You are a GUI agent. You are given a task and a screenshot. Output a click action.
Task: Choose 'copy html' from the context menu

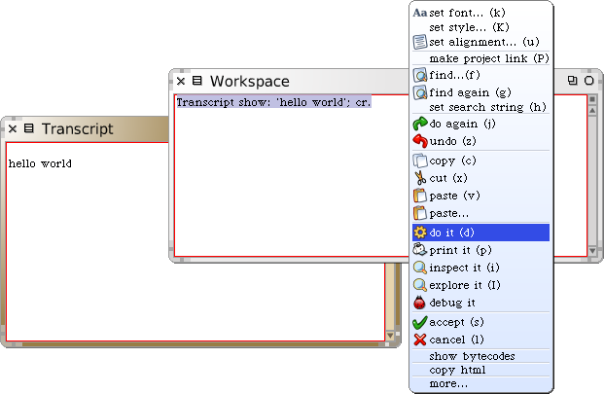click(x=456, y=370)
